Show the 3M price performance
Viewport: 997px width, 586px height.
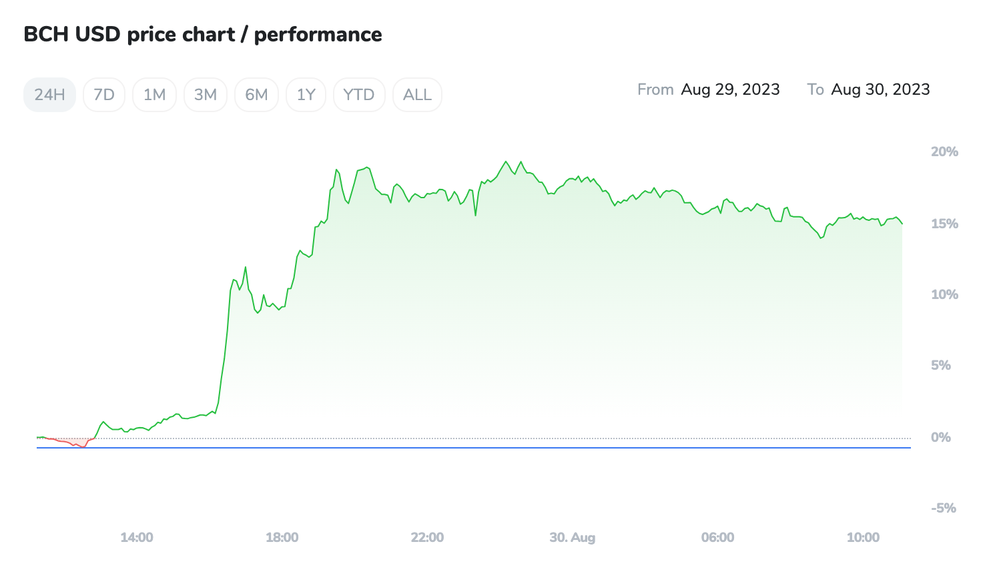[206, 95]
